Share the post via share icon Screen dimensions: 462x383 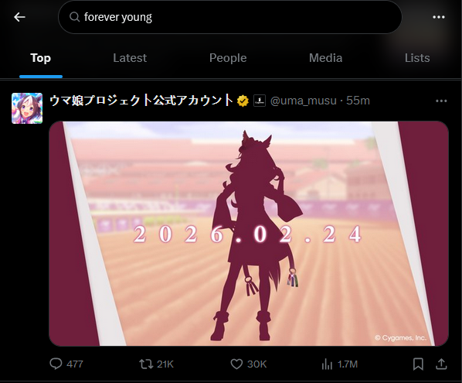pos(441,364)
